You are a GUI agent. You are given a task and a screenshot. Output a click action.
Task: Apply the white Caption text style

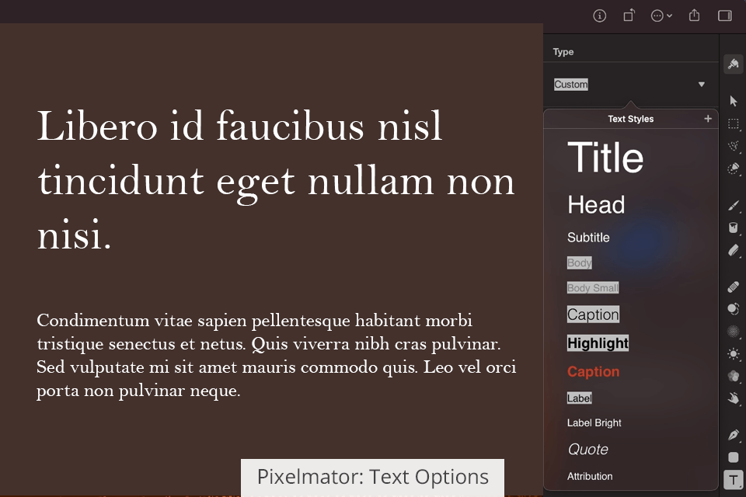pyautogui.click(x=593, y=315)
